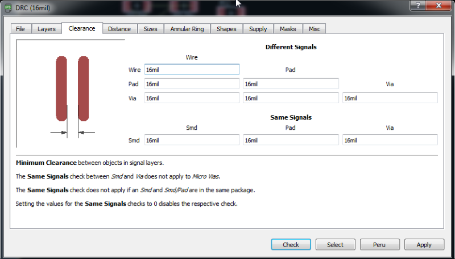Screen dimensions: 455x259
Task: Show the Supply tab
Action: [x=258, y=29]
